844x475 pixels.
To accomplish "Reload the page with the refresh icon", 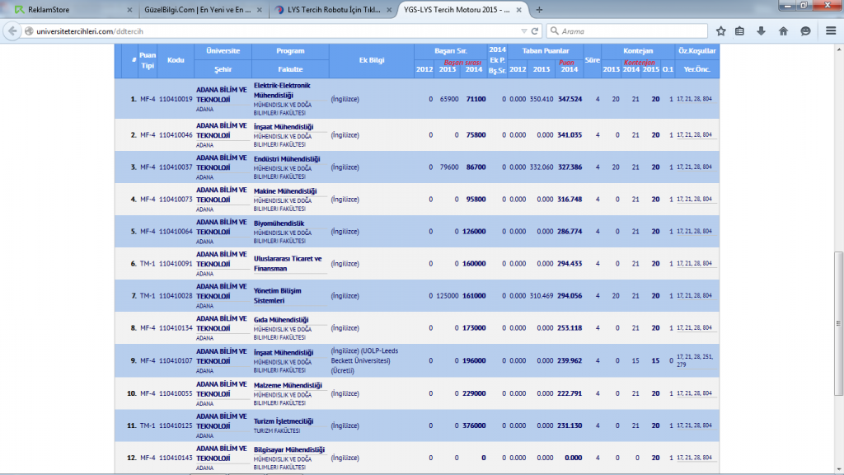I will 536,31.
